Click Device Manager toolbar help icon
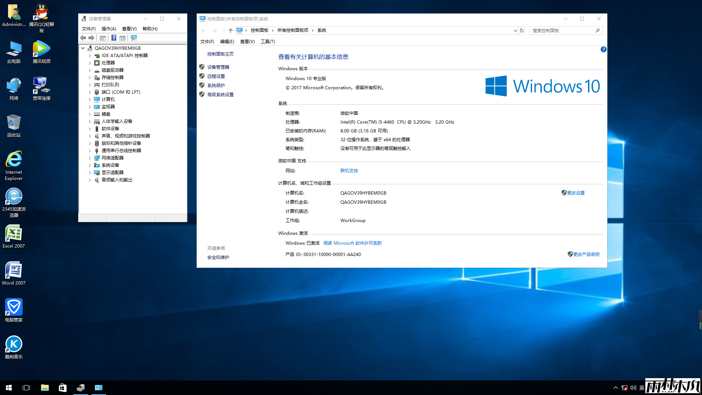This screenshot has height=395, width=702. (x=114, y=38)
